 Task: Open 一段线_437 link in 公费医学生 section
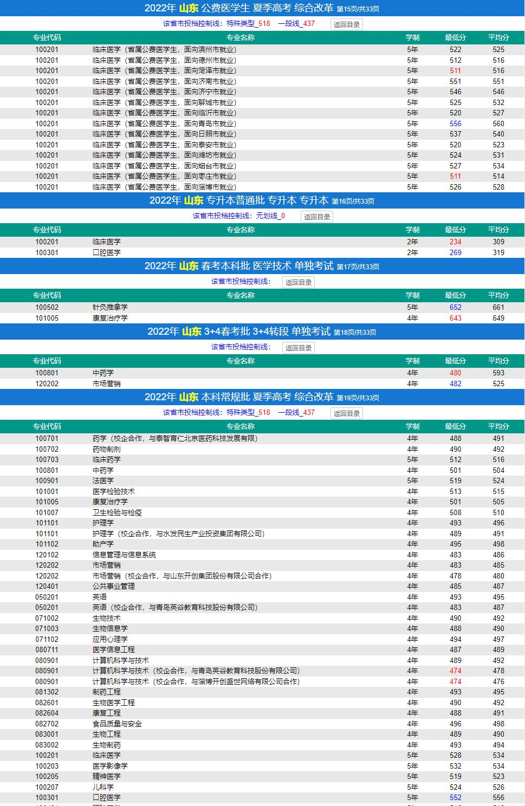pos(296,24)
